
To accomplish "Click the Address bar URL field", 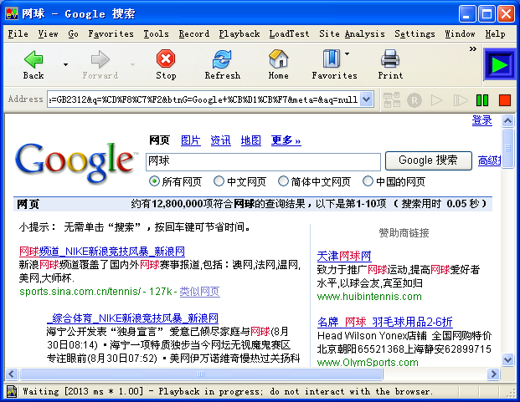I will point(203,99).
